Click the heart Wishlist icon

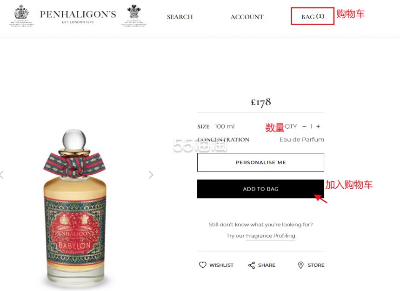pyautogui.click(x=202, y=265)
